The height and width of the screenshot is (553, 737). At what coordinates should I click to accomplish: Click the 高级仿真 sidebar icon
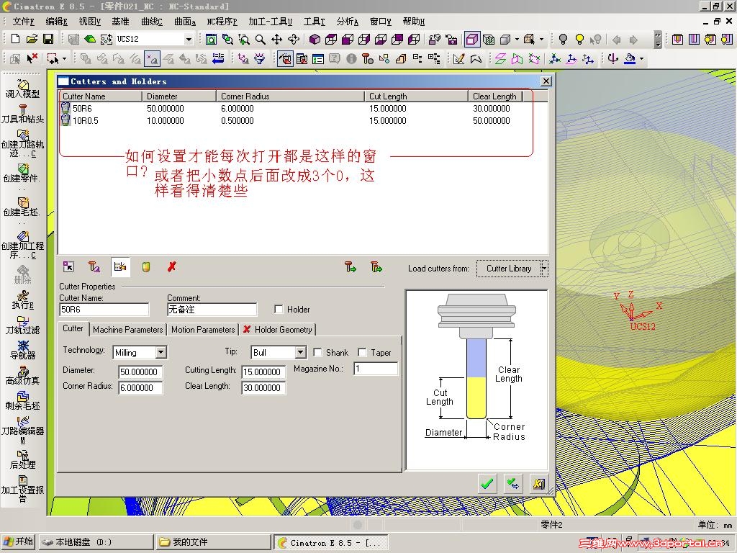tap(22, 375)
